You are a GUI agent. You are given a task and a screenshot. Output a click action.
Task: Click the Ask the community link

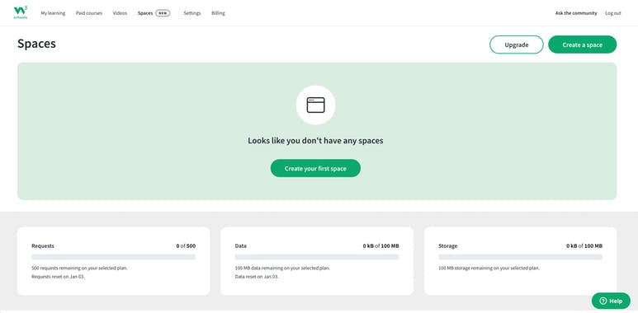[576, 13]
